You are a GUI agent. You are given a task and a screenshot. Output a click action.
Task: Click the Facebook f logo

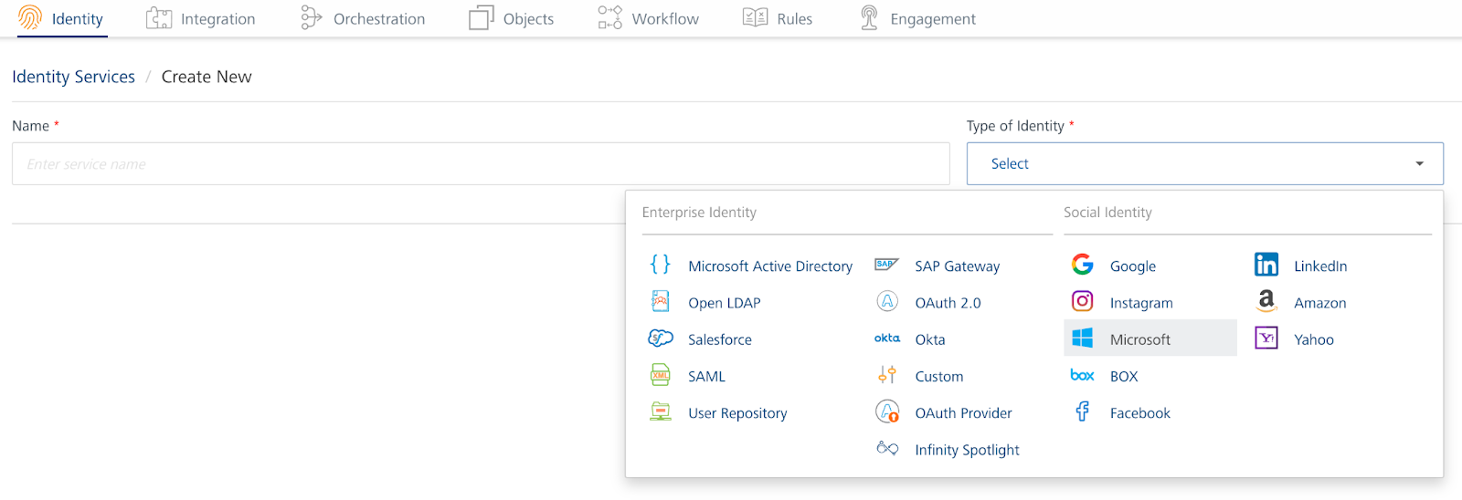coord(1083,411)
